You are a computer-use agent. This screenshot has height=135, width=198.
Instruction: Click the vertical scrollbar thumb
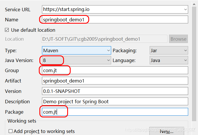(x=194, y=64)
